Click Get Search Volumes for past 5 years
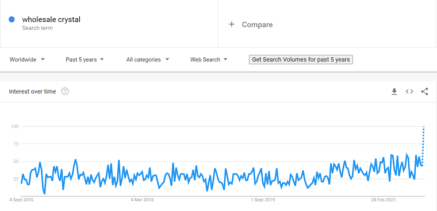 click(x=301, y=60)
